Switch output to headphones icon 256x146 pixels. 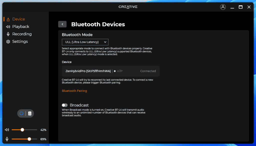coord(22,114)
